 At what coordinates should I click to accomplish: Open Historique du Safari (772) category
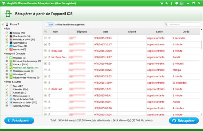coord(25,103)
